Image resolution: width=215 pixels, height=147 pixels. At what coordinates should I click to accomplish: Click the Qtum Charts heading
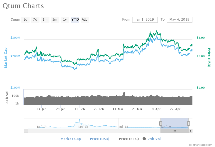click(23, 6)
